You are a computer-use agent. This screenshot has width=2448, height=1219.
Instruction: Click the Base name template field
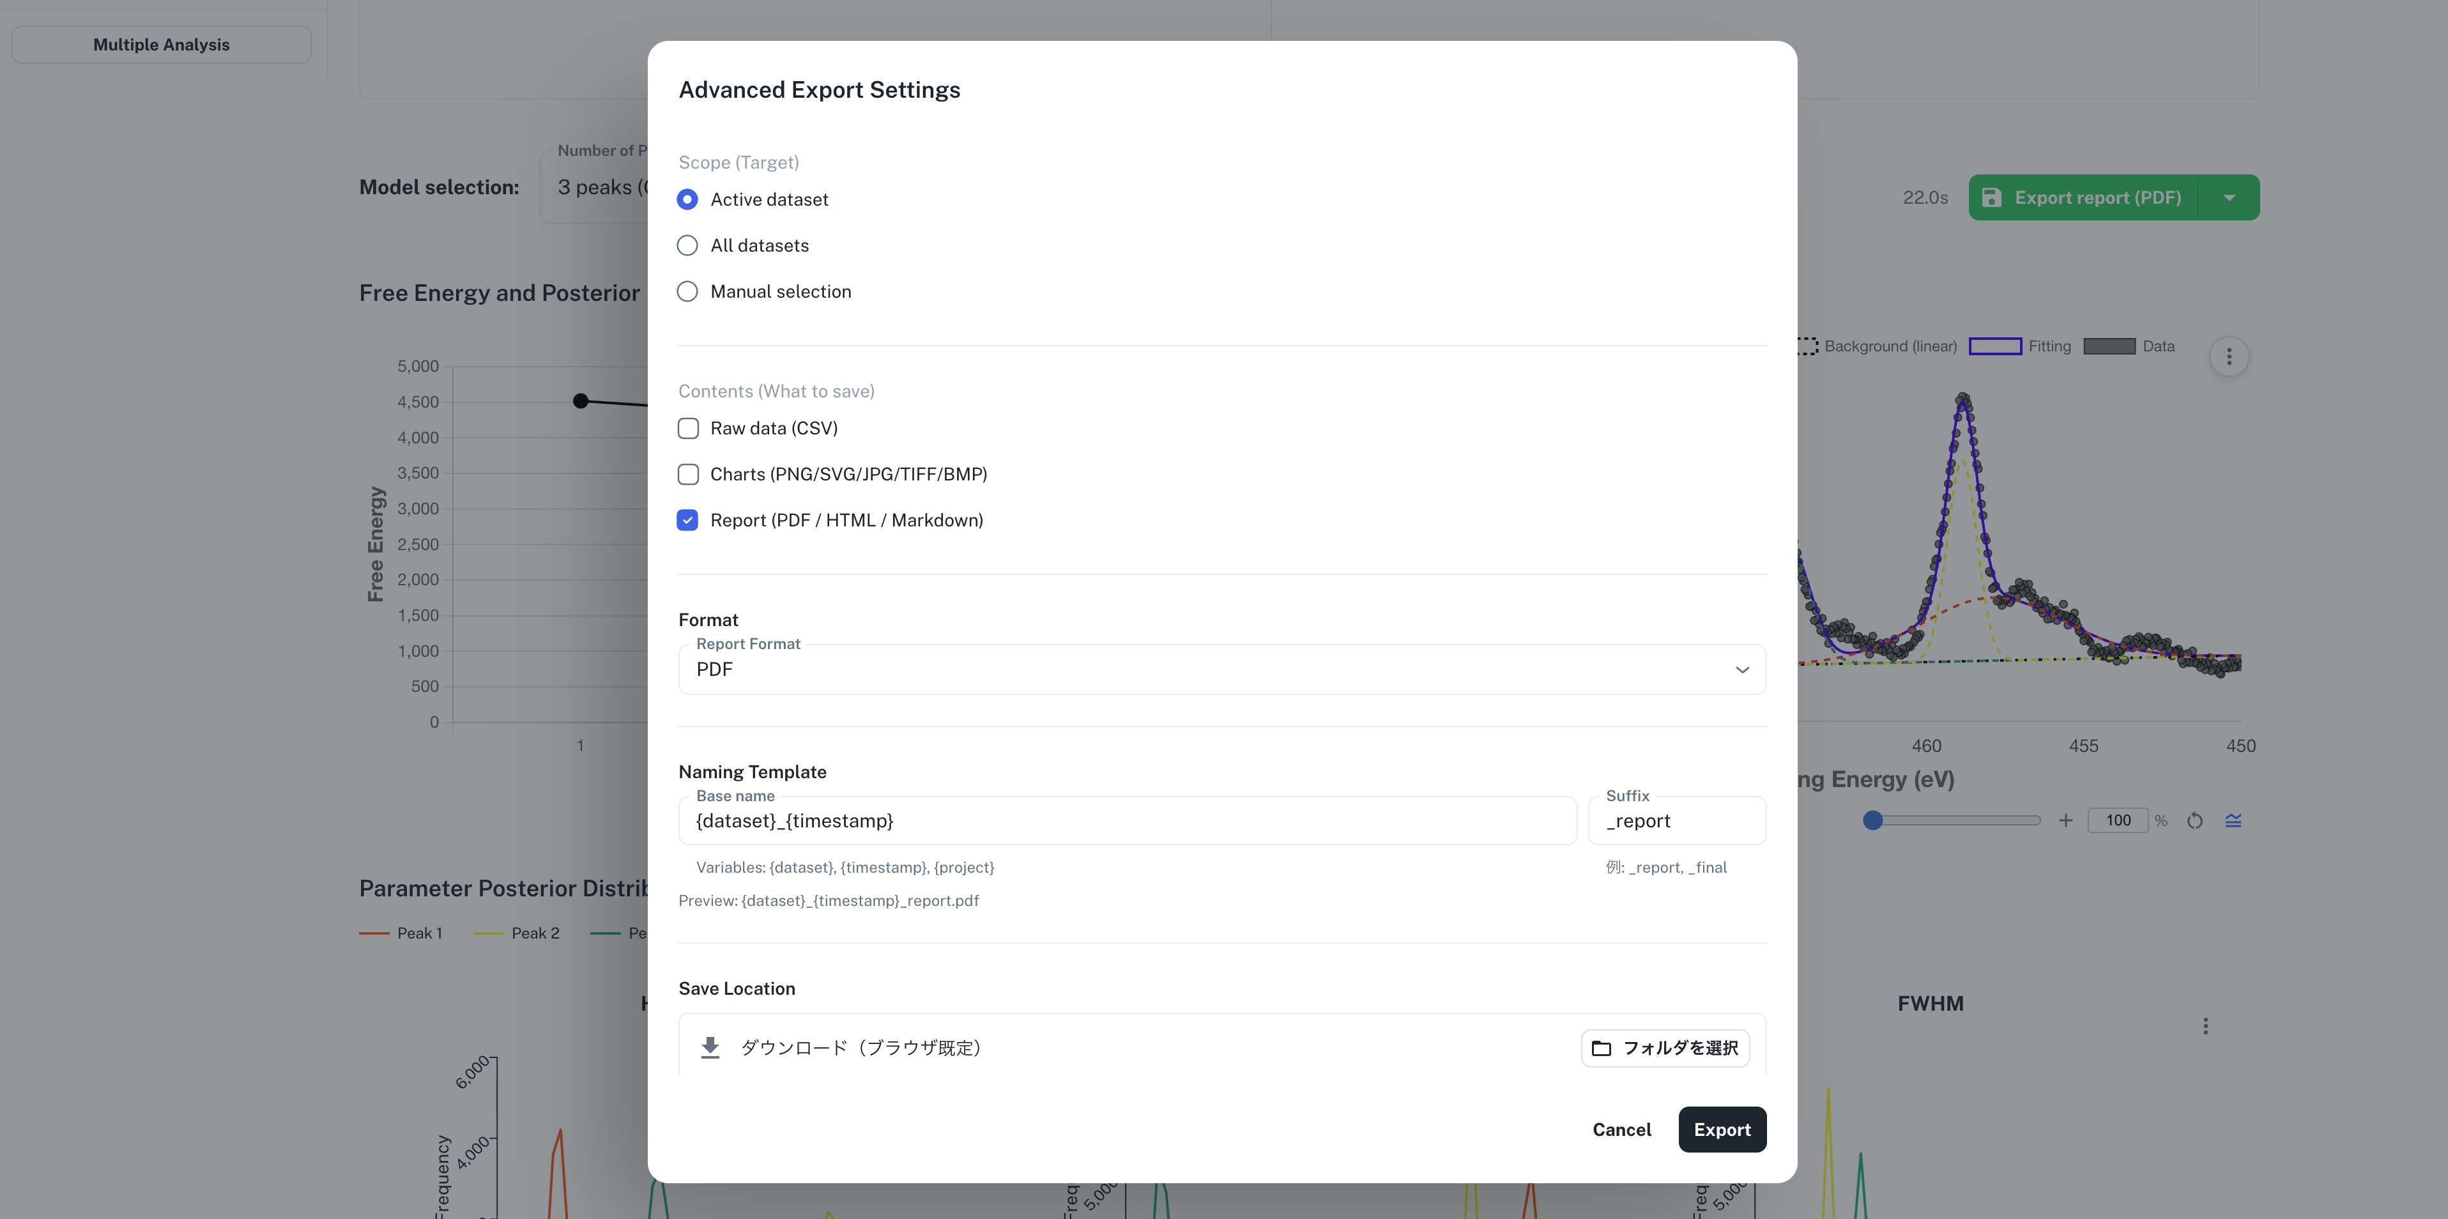click(x=1127, y=821)
